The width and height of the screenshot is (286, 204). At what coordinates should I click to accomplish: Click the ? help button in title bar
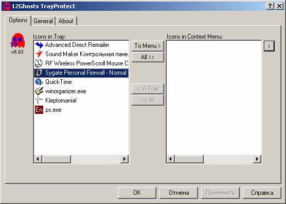click(270, 6)
